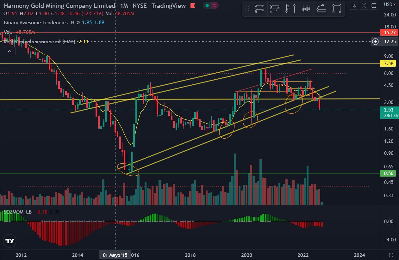Screen dimensions: 399x260
Task: Click the 15.77 red price label
Action: pos(390,32)
